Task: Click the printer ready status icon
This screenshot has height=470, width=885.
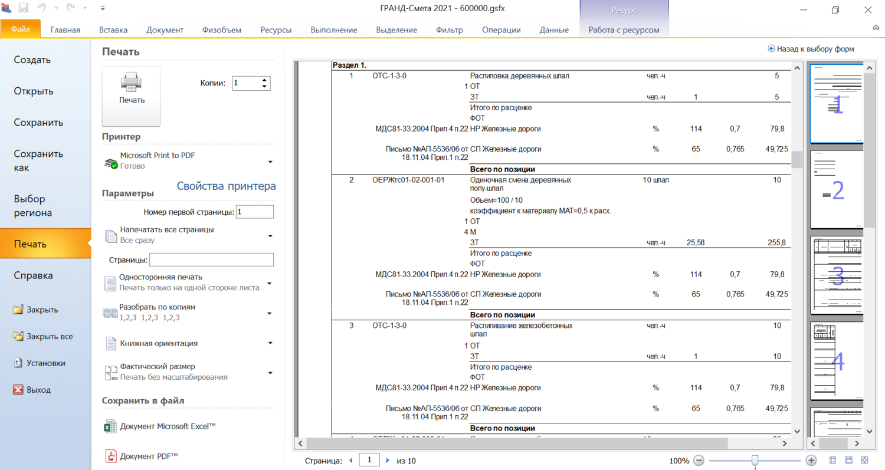Action: pyautogui.click(x=110, y=163)
